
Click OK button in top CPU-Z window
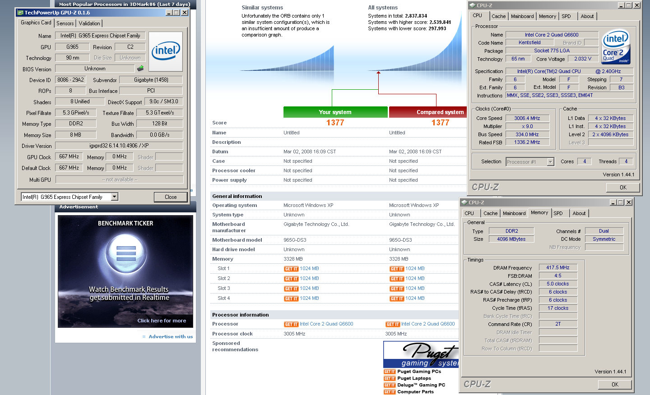pyautogui.click(x=623, y=188)
